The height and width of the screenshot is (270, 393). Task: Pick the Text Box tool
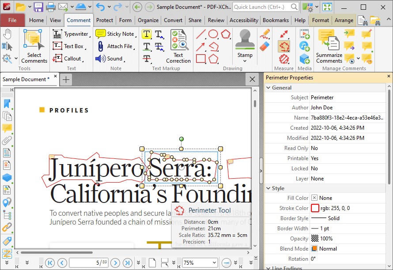(69, 46)
